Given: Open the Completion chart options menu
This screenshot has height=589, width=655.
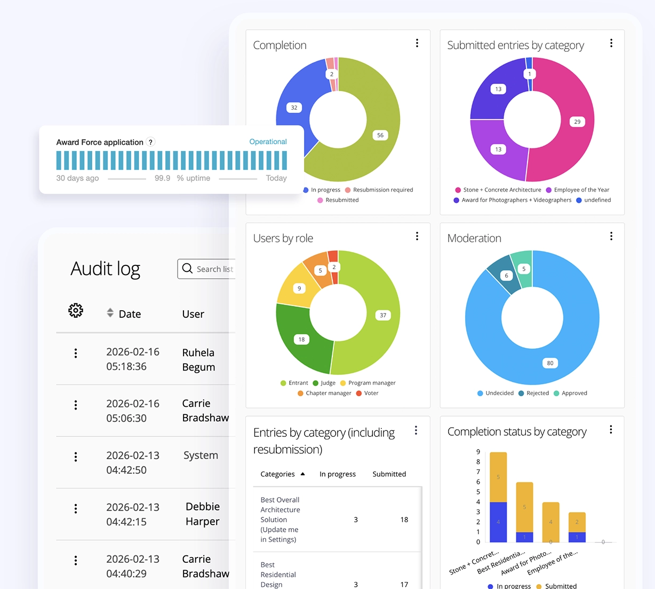Looking at the screenshot, I should [417, 43].
